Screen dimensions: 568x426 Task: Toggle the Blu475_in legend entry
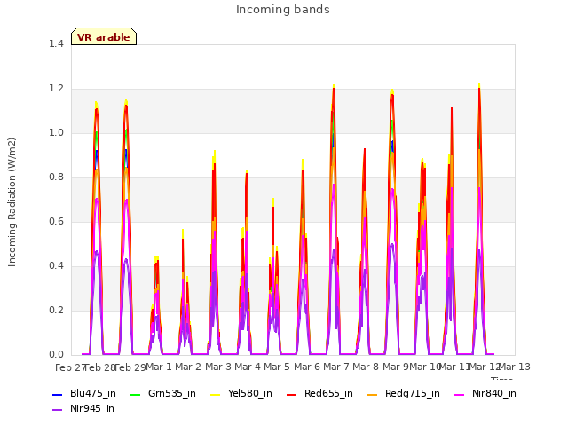point(84,393)
